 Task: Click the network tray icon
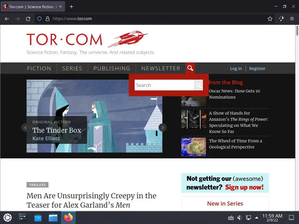[248, 218]
